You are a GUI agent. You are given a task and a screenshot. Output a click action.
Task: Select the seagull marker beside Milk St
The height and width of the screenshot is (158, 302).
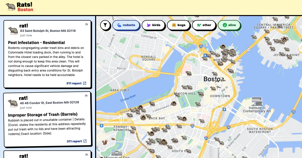click(x=218, y=87)
